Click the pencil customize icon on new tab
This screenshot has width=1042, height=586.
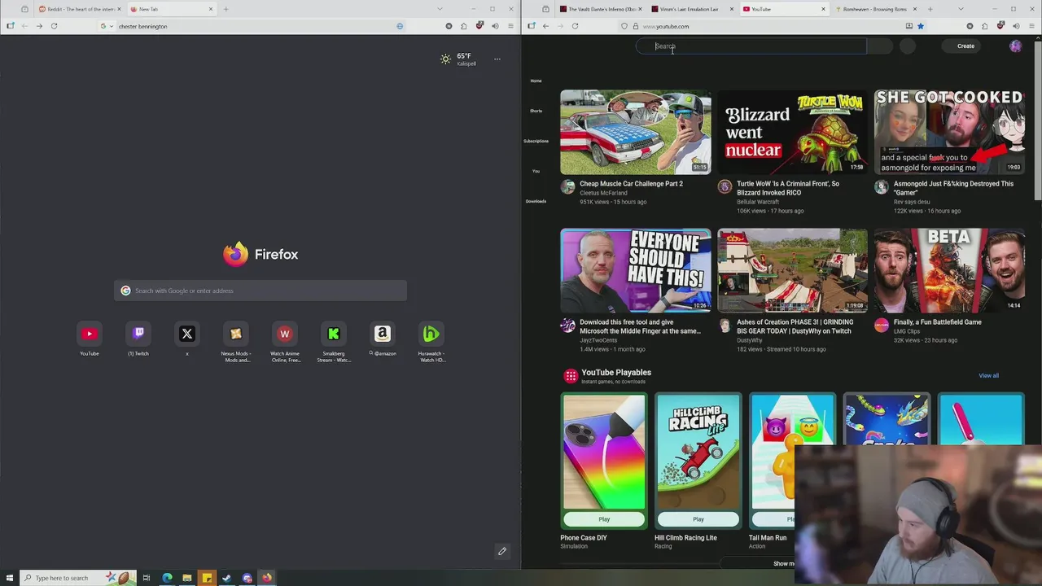click(x=502, y=551)
